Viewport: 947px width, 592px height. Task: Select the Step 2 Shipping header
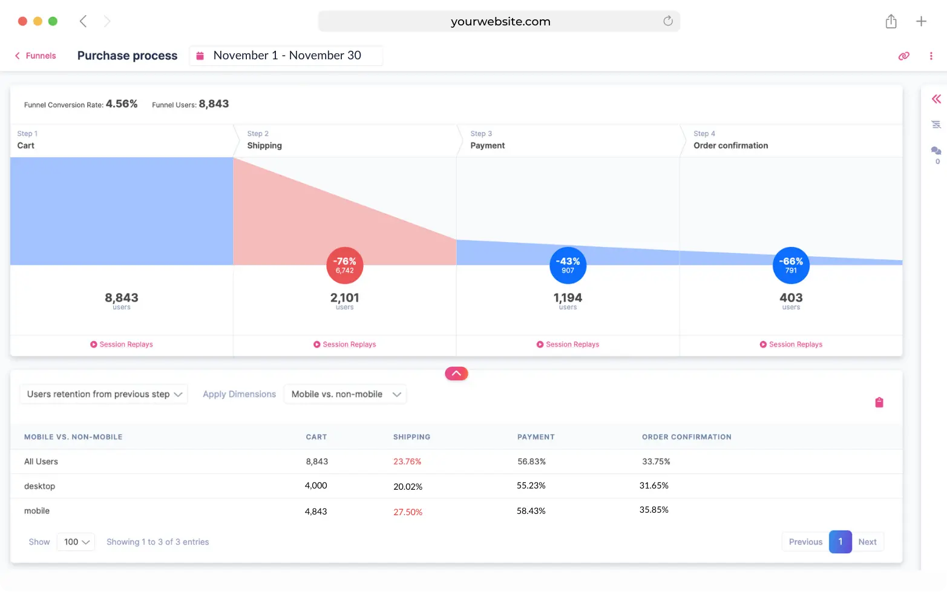click(x=345, y=140)
